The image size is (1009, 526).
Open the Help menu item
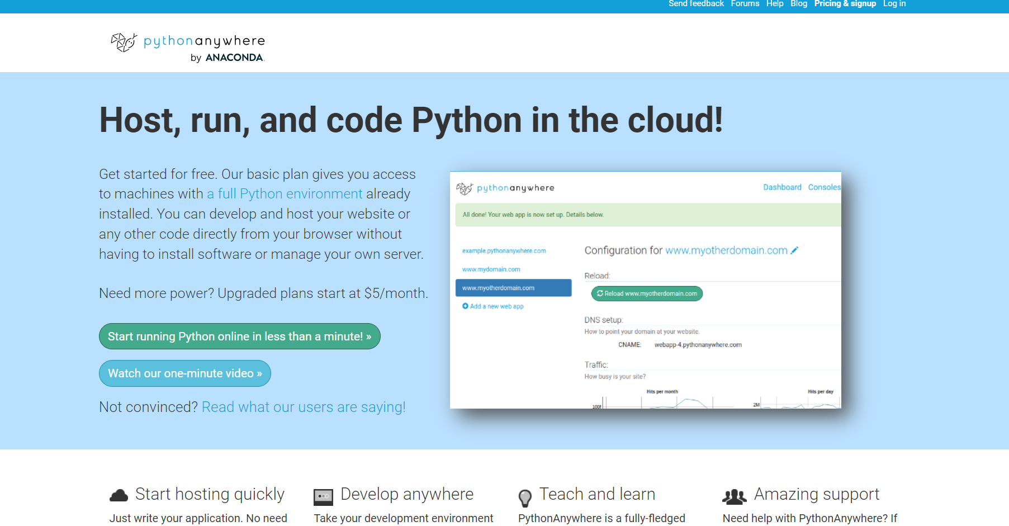tap(775, 4)
